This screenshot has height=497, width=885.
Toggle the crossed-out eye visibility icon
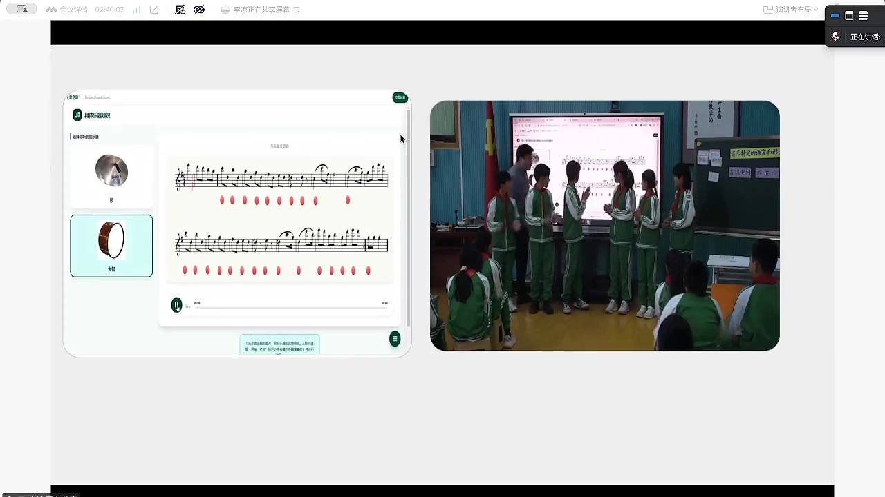[199, 10]
